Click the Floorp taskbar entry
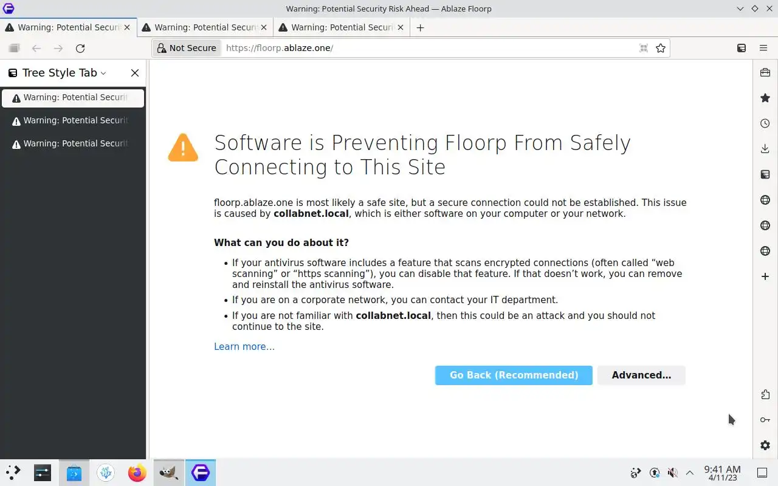778x486 pixels. point(201,473)
